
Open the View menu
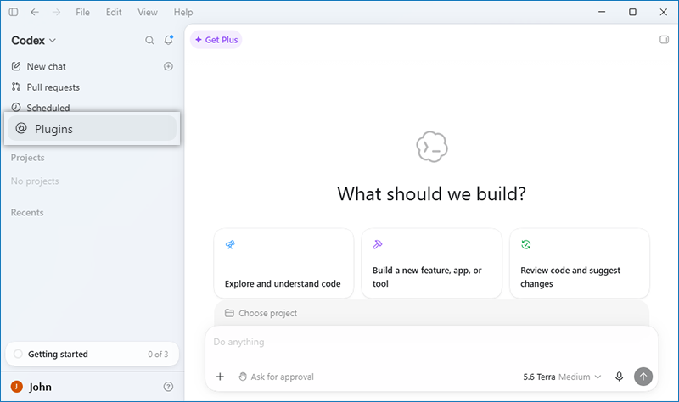pos(148,12)
